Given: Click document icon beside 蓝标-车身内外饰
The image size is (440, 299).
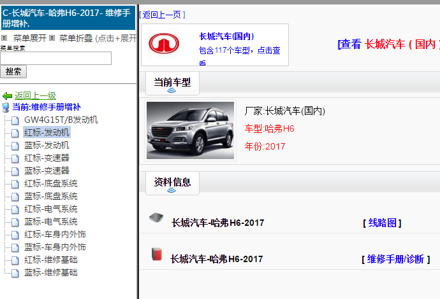Looking at the screenshot, I should point(15,247).
